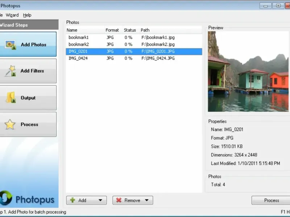This screenshot has width=290, height=217.
Task: Click the red X icon on Remove button
Action: tap(119, 200)
